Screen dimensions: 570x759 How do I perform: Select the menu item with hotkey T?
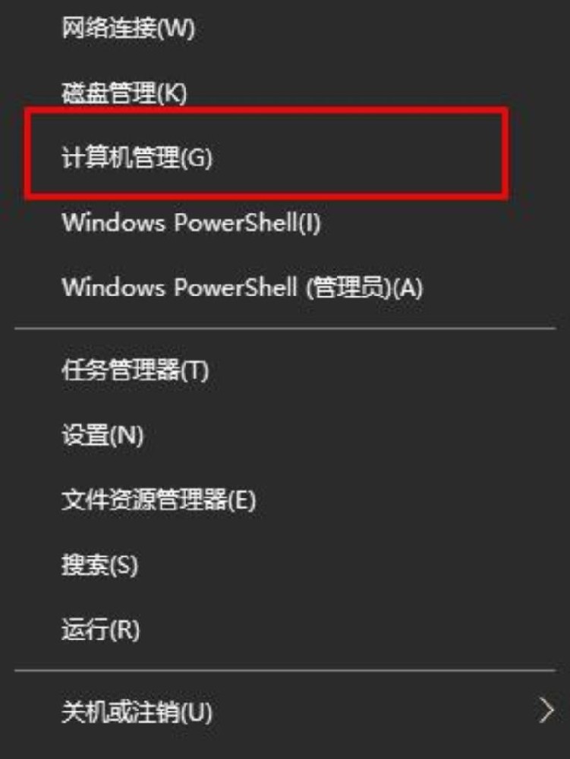click(x=285, y=370)
